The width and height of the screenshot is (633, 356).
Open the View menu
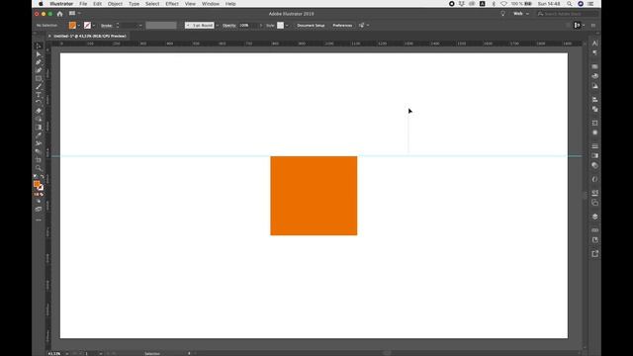tap(190, 4)
